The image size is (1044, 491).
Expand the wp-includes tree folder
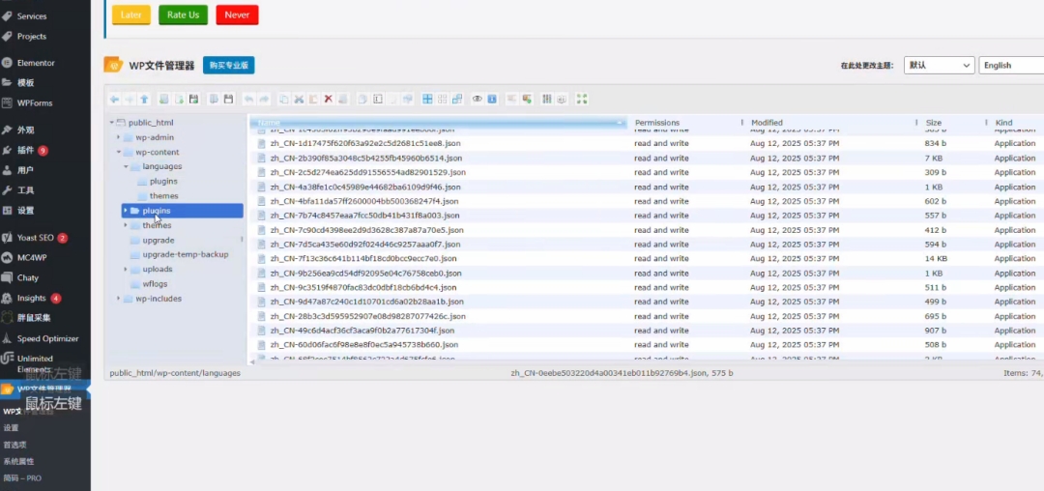point(119,299)
